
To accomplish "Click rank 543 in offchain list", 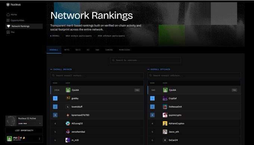I will tap(153, 90).
